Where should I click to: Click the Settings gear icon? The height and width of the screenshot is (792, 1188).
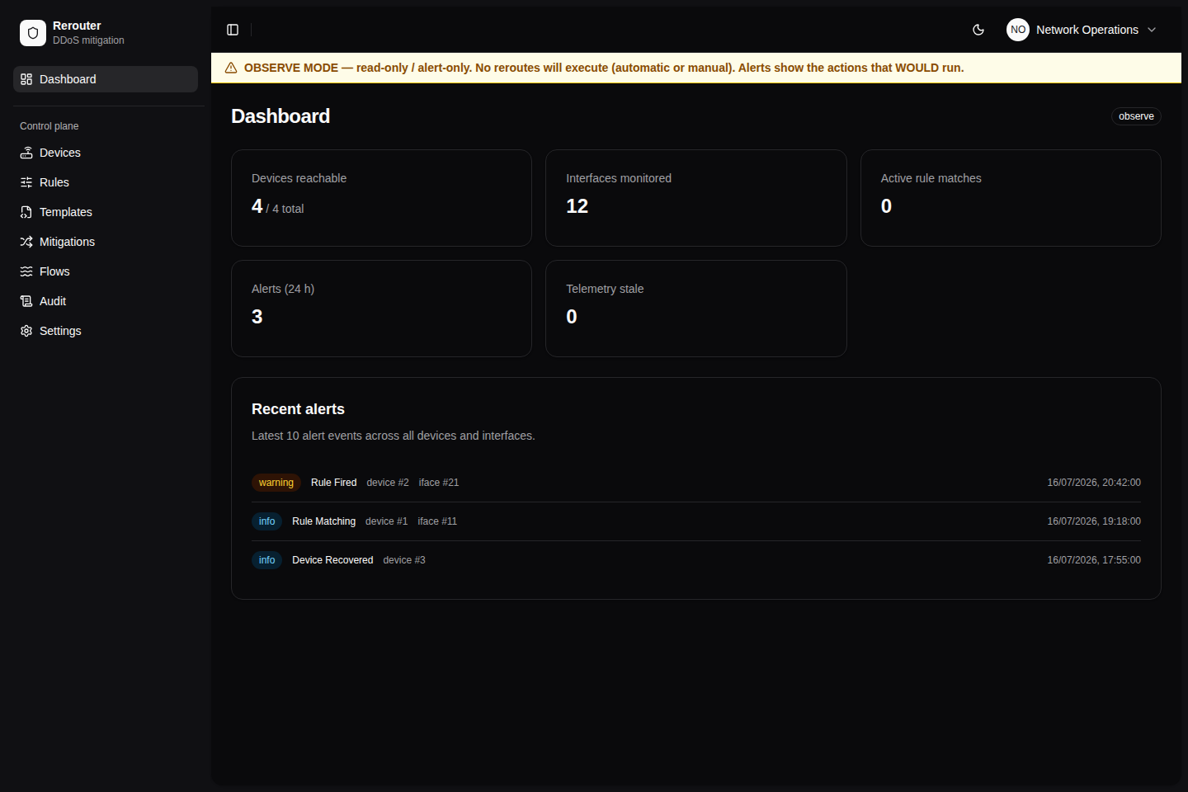26,331
